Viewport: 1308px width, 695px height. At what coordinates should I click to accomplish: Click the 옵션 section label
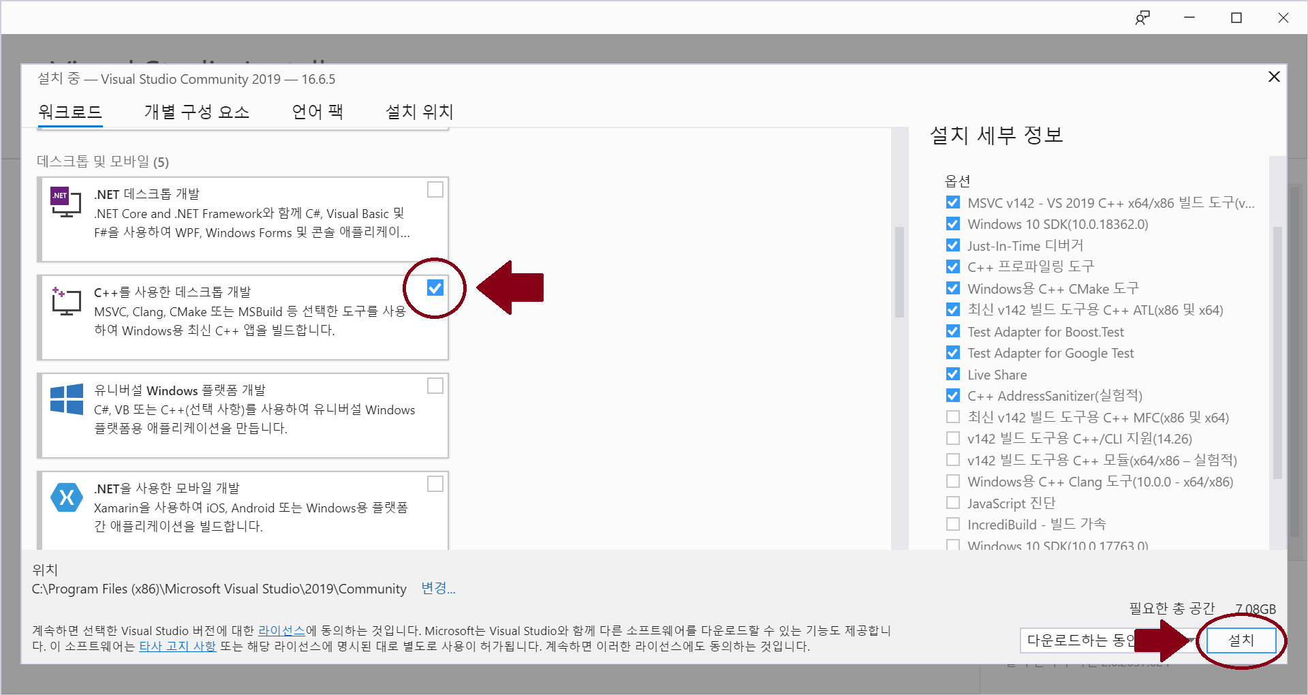pos(957,181)
